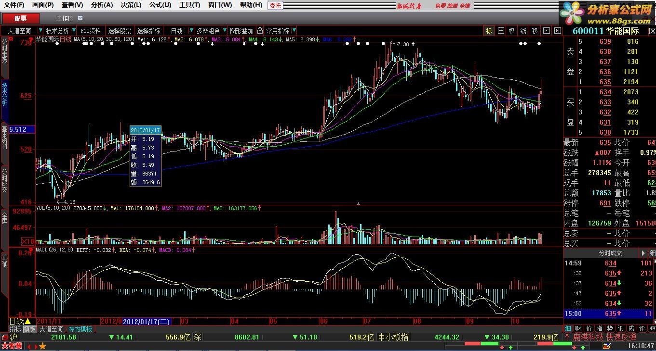Click the 选择指标 toolbar button
Screen dimensions: 656x351
point(148,31)
